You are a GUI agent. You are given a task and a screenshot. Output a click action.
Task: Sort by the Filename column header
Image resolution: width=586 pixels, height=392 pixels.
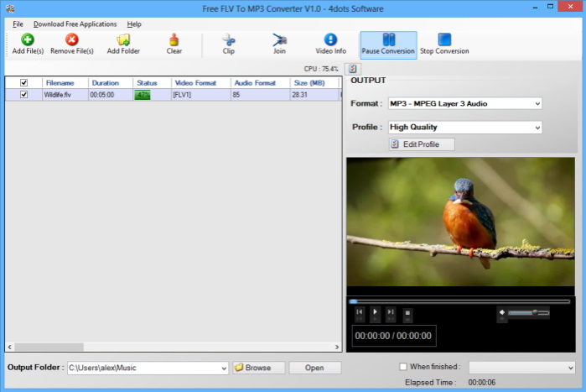tap(65, 82)
